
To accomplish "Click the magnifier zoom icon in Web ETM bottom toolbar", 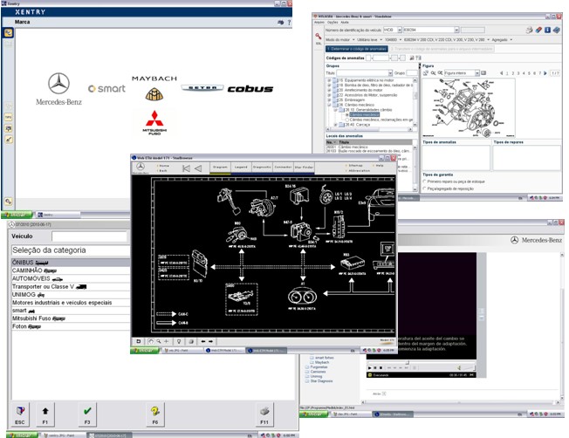I will click(159, 341).
